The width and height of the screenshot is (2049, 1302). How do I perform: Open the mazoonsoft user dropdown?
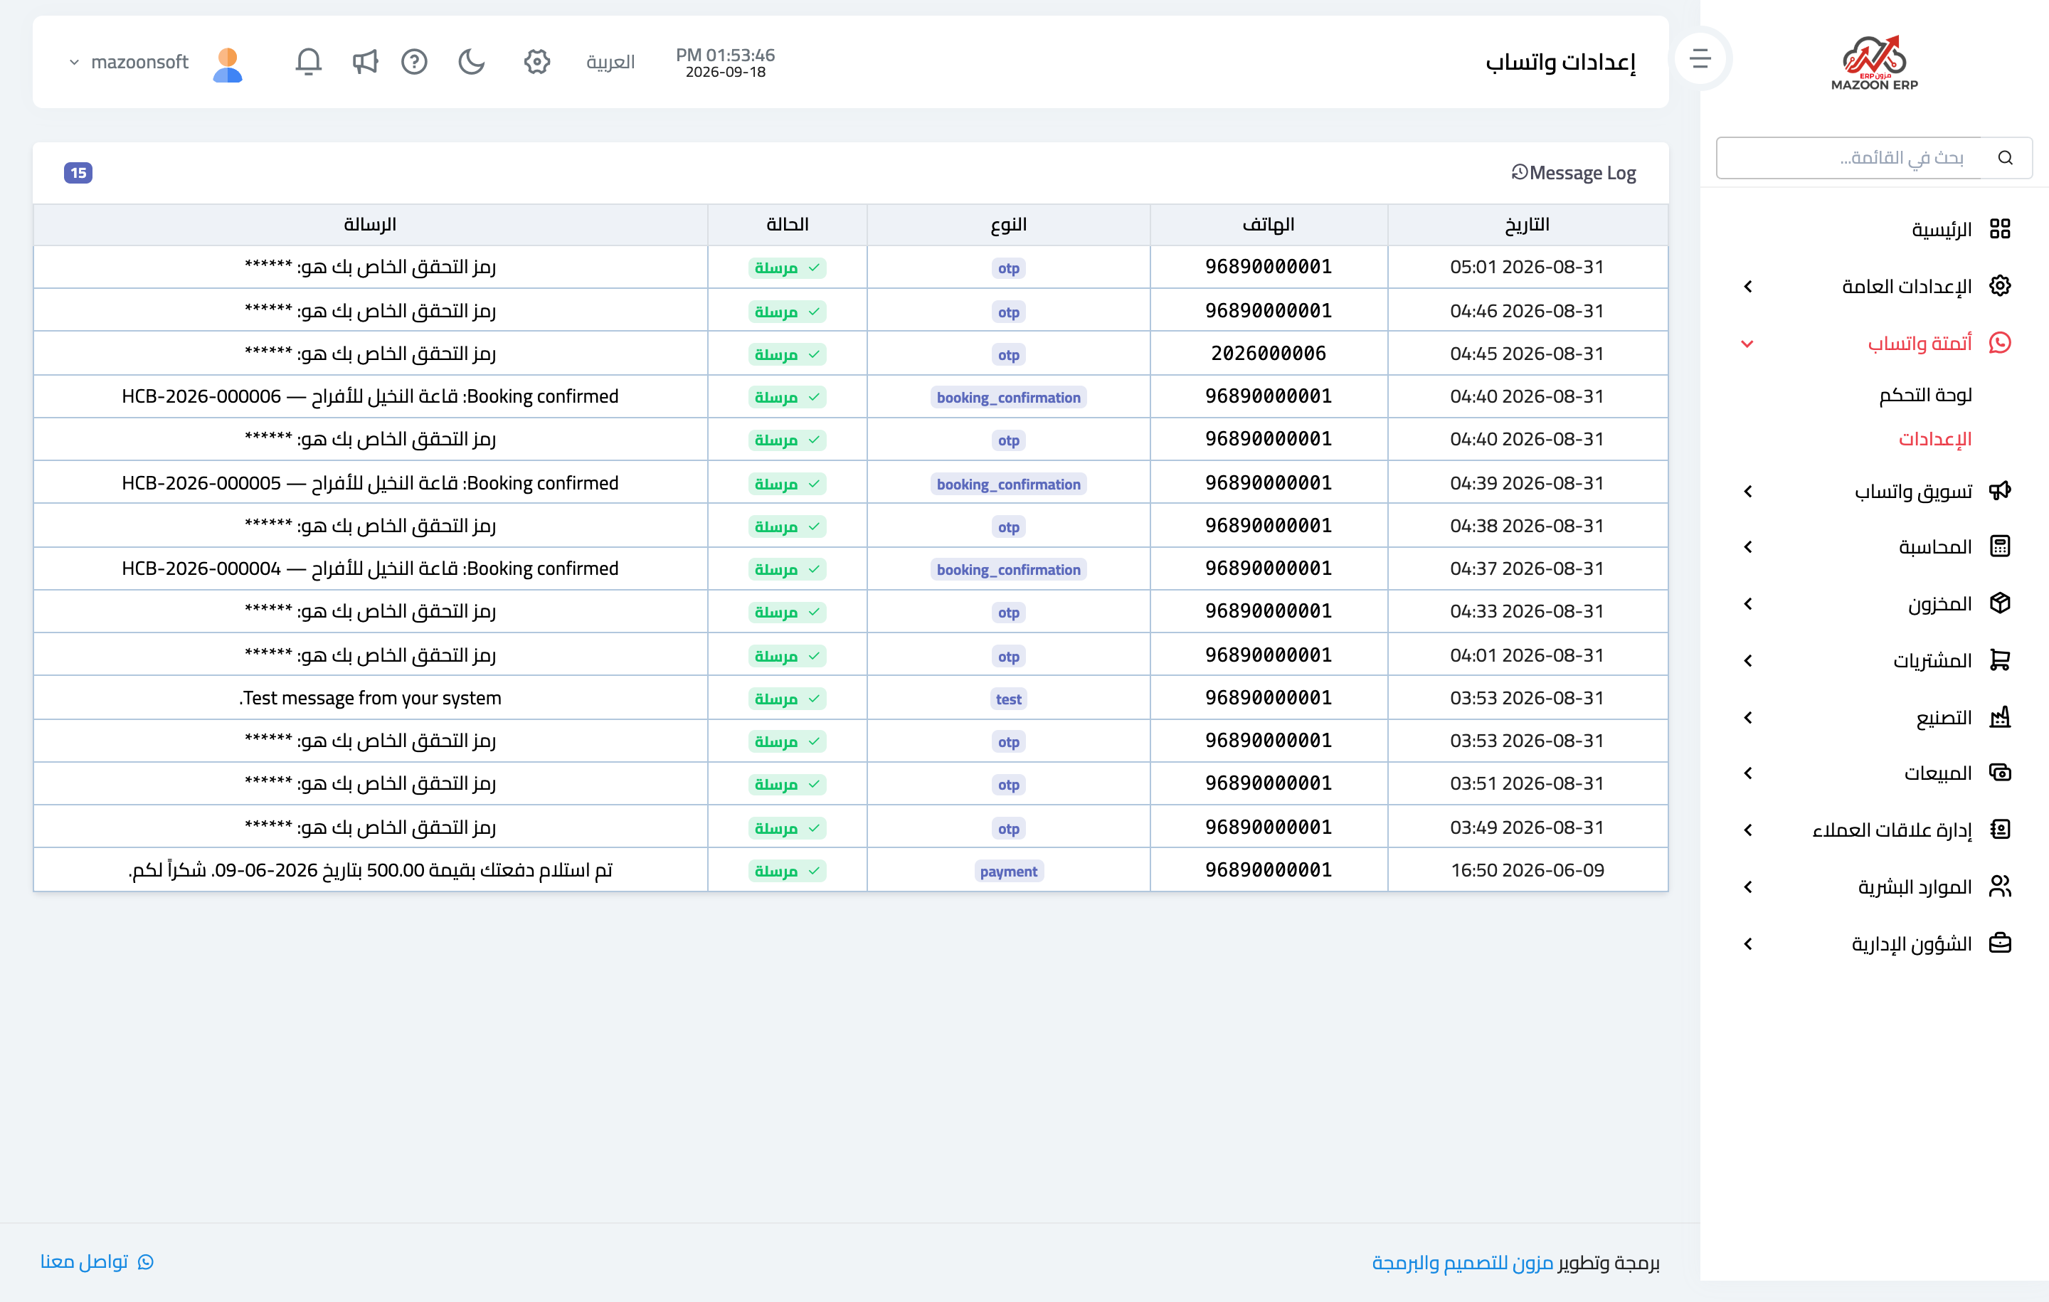129,62
